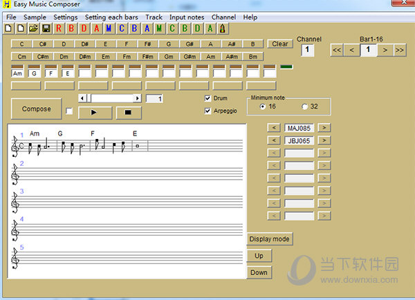Click the green M toolbar icon
Screen dimensions: 415x300
pyautogui.click(x=159, y=28)
